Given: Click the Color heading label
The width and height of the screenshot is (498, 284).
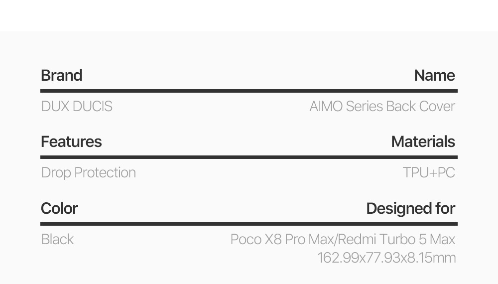Looking at the screenshot, I should (59, 208).
